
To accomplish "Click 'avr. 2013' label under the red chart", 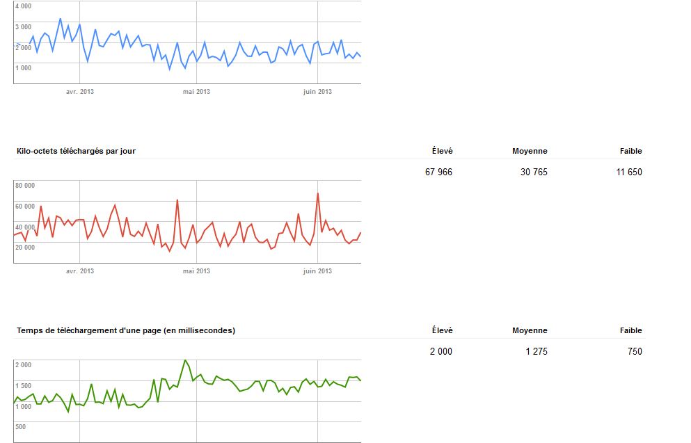I will [x=80, y=271].
